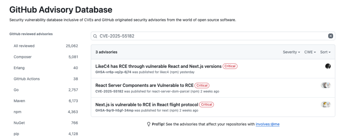
Task: Filter advisories by npm ecosystem
Action: tap(17, 112)
